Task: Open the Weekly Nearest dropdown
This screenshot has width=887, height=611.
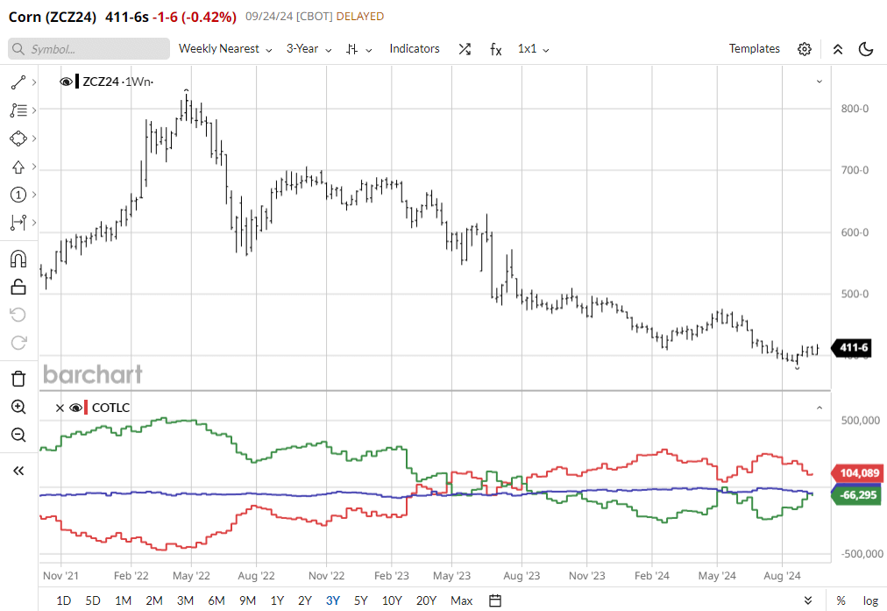Action: click(225, 49)
